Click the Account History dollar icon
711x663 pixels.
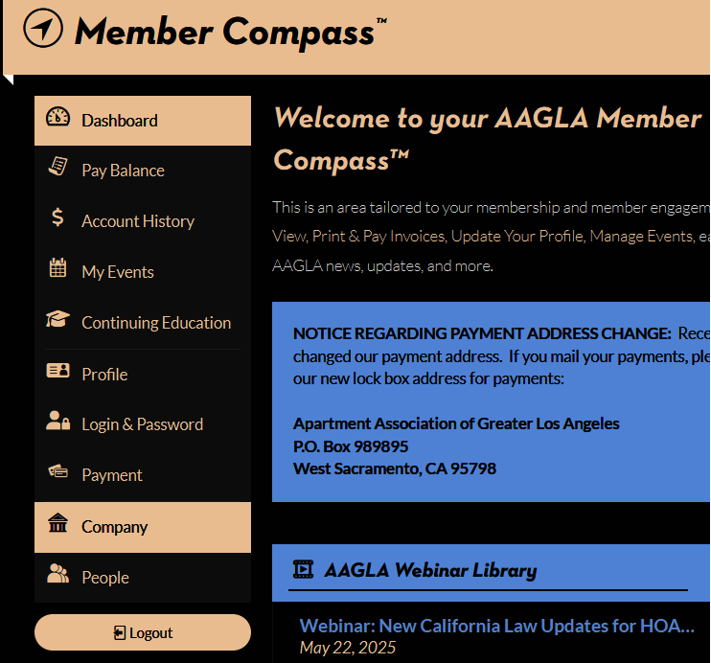pyautogui.click(x=57, y=217)
